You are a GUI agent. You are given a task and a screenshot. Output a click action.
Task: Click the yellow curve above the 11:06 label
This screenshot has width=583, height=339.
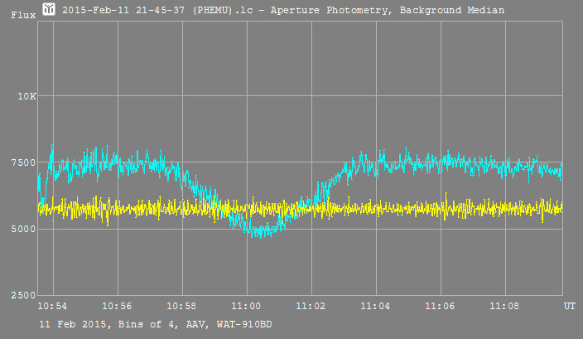point(441,208)
